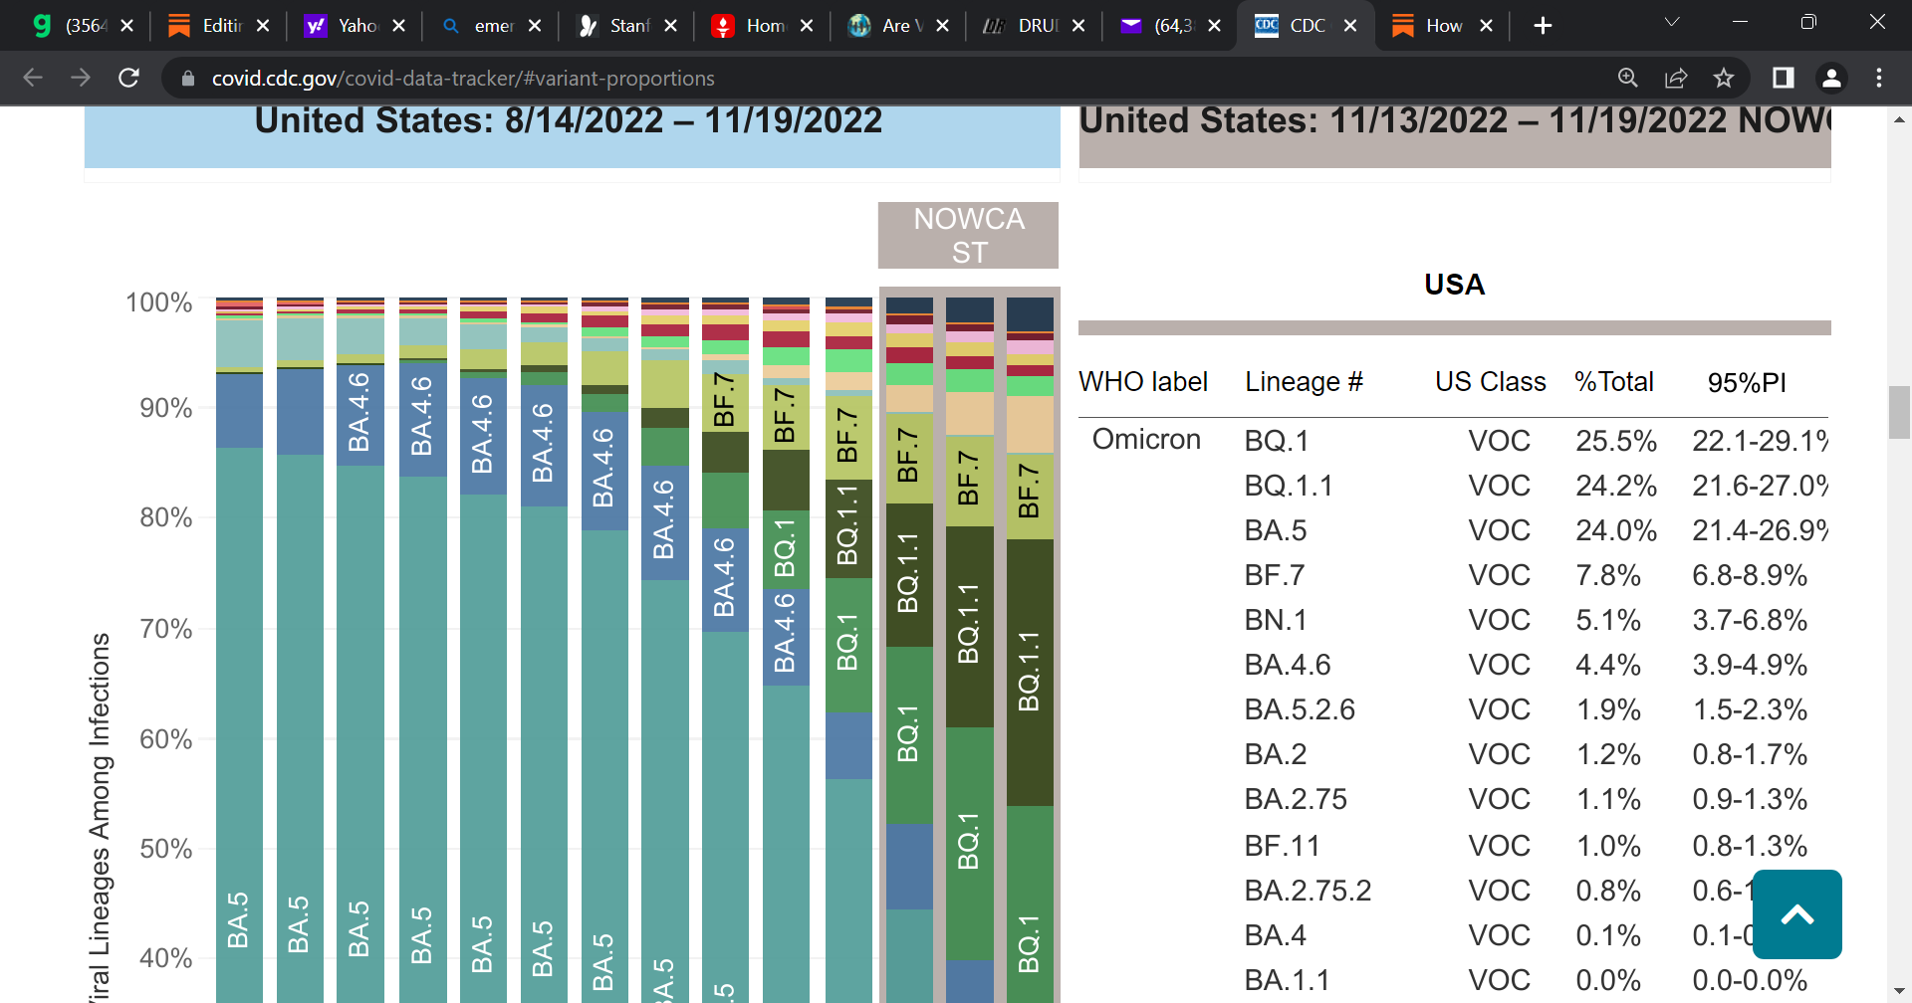The width and height of the screenshot is (1912, 1003).
Task: Click the browser back arrow
Action: [33, 78]
